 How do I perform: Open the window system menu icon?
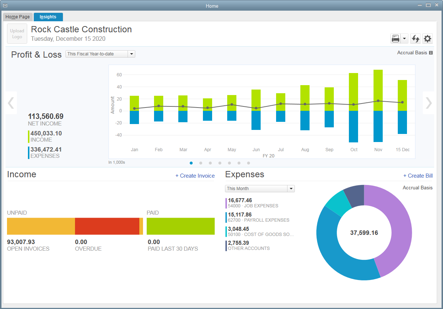(x=6, y=6)
